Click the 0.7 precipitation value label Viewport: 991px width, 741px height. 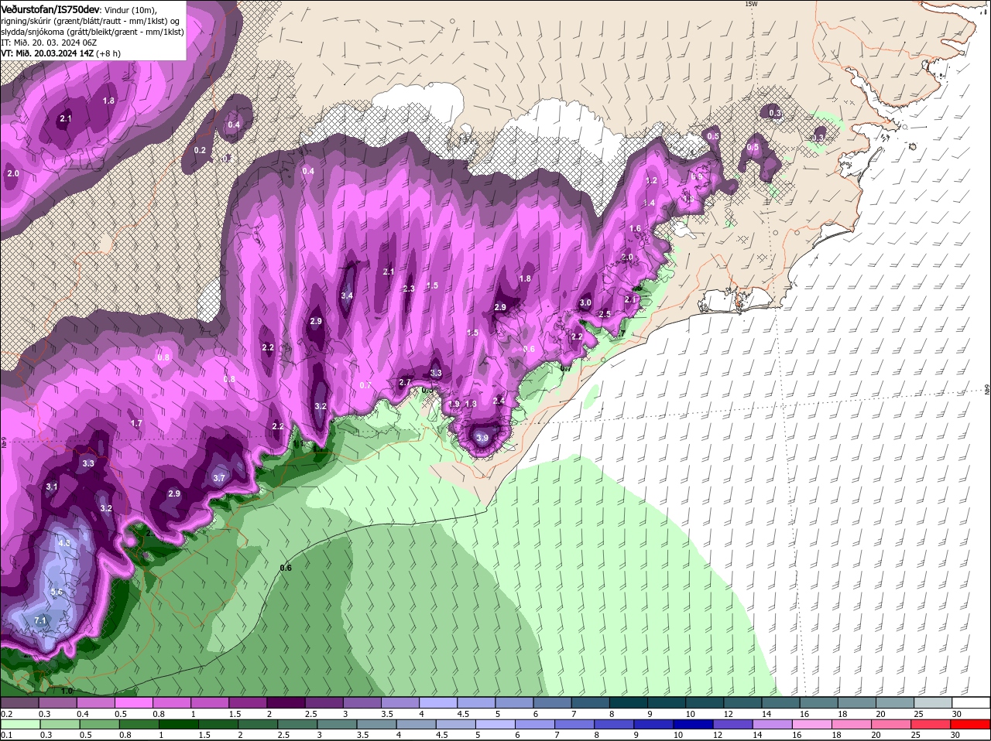[366, 384]
